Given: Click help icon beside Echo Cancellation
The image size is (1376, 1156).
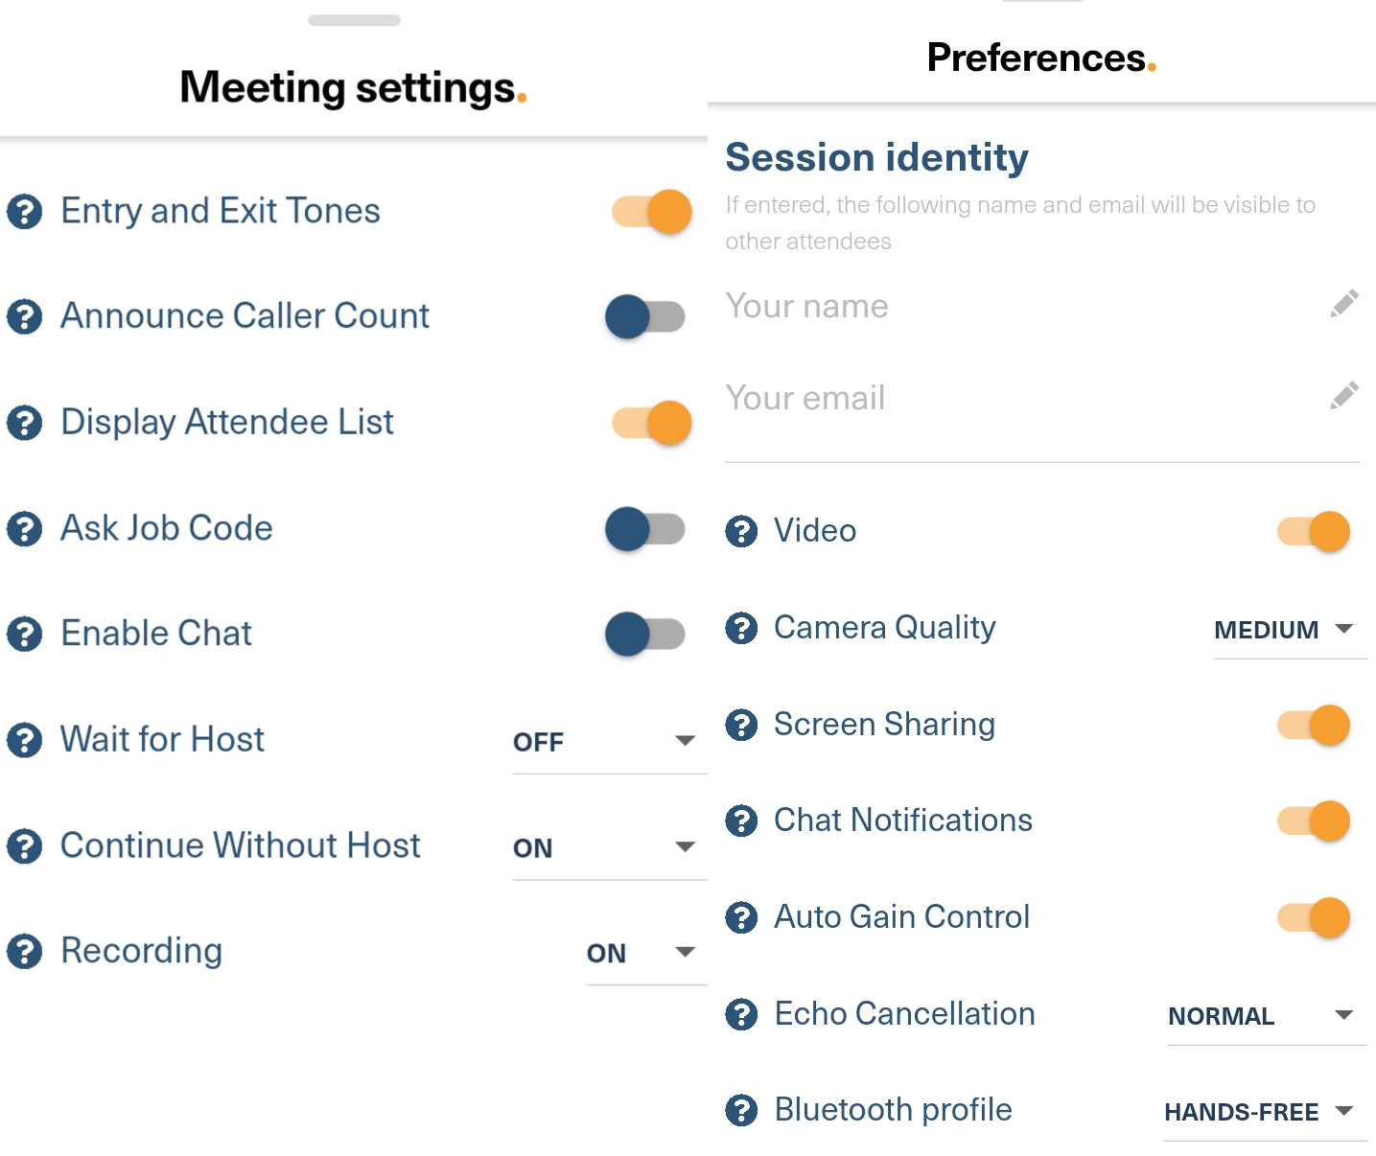Looking at the screenshot, I should tap(741, 1014).
